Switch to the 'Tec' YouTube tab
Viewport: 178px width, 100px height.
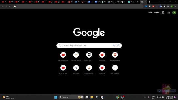pyautogui.click(x=38, y=2)
